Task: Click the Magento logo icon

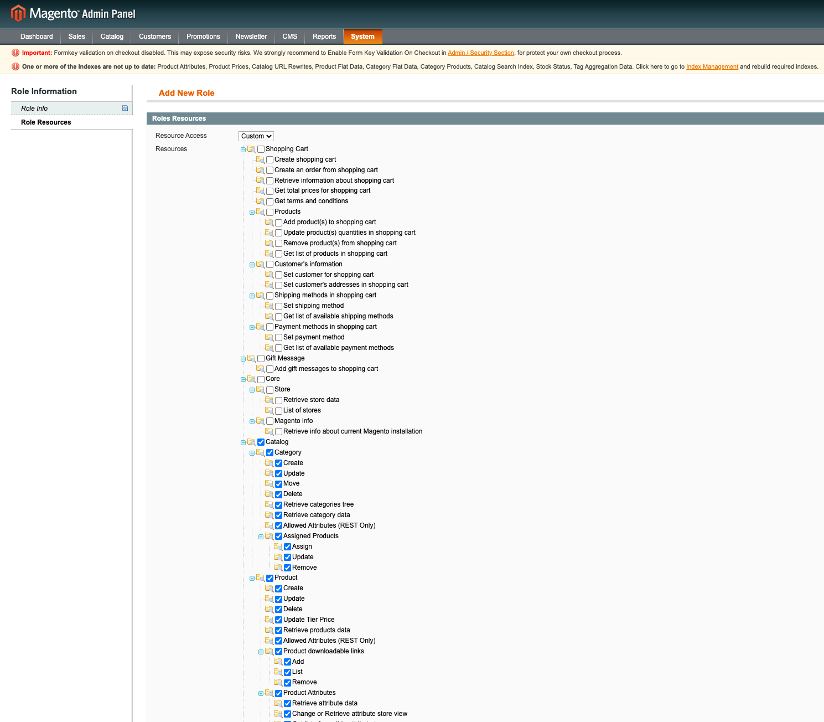Action: [x=18, y=13]
